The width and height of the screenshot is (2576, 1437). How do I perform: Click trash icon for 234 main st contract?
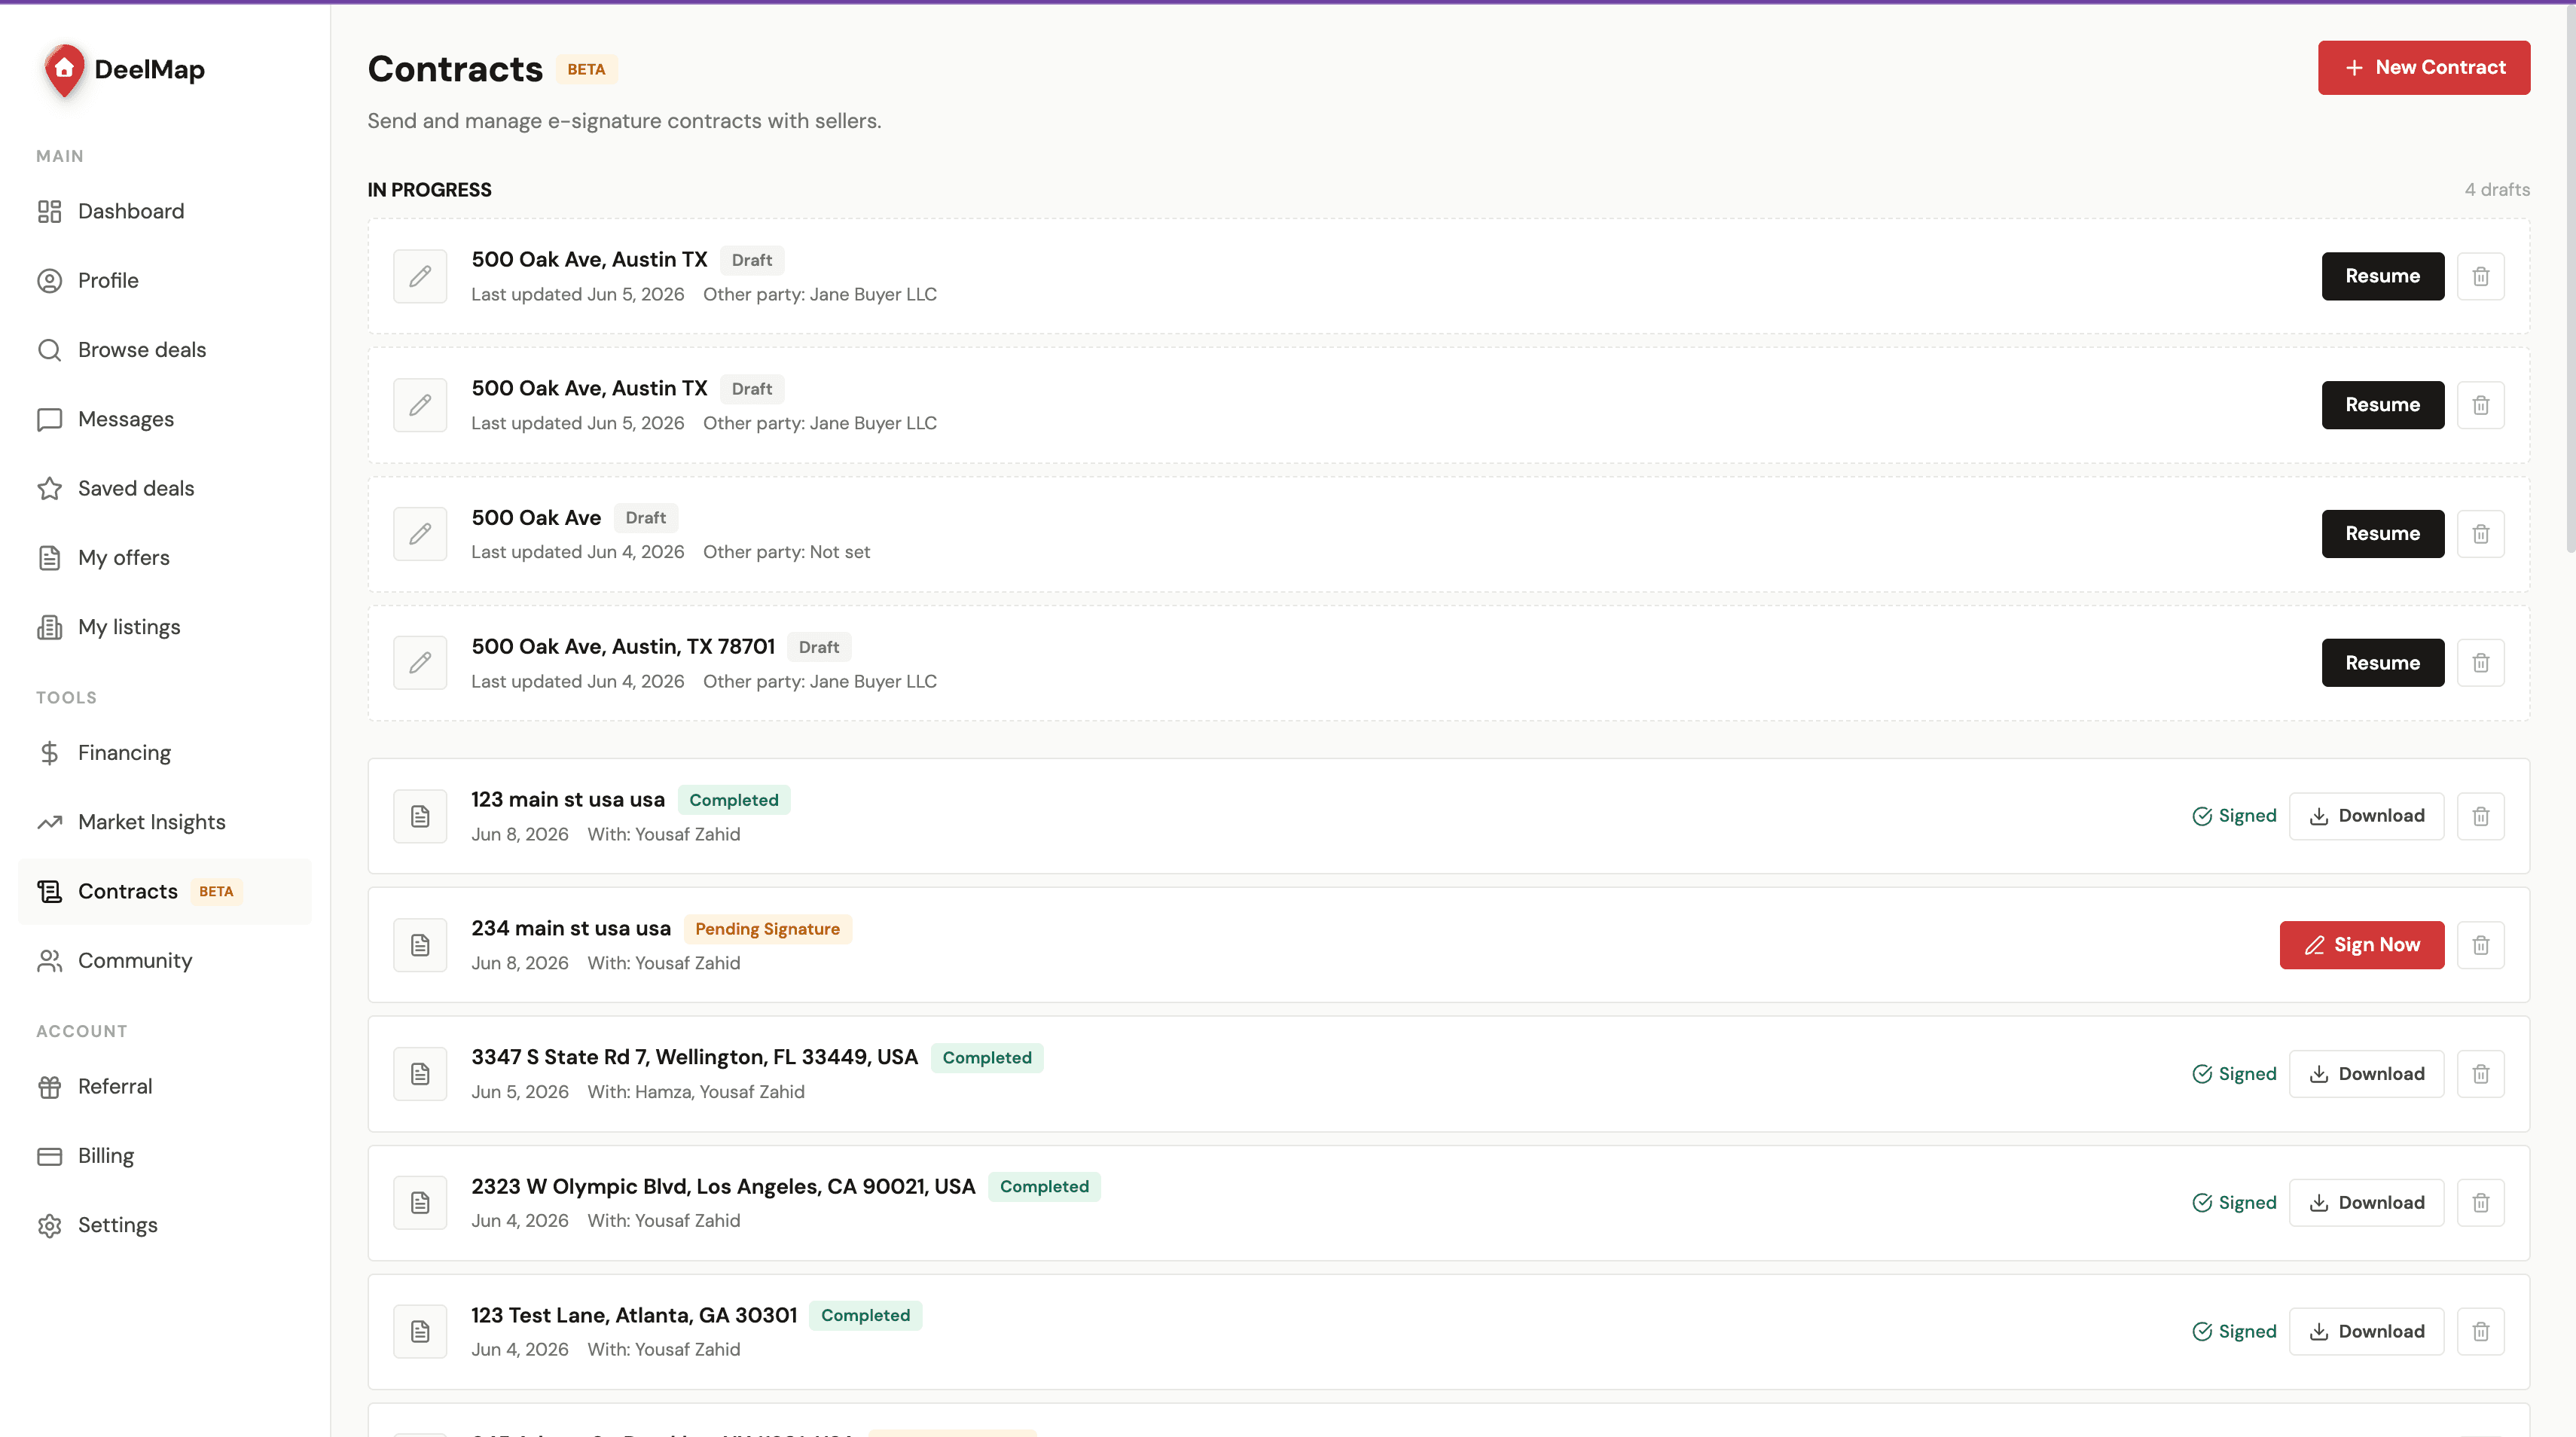pos(2480,945)
